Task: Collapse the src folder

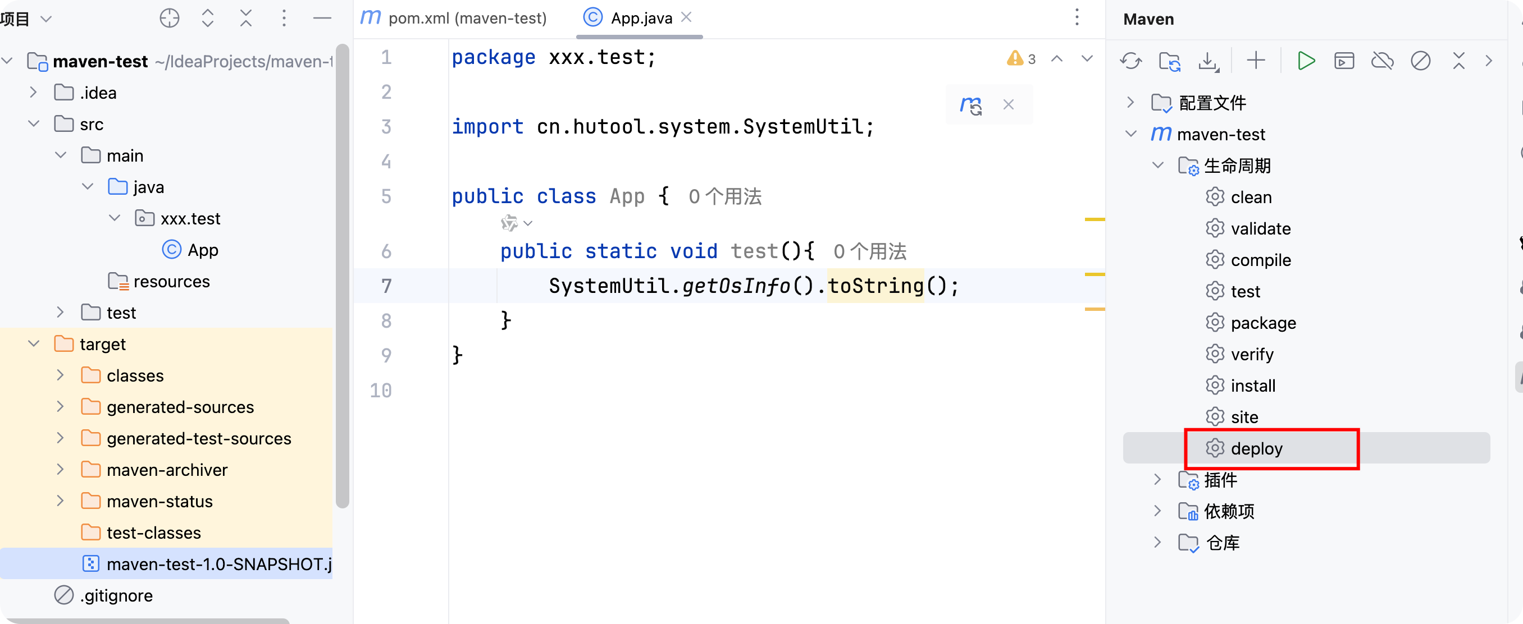Action: (33, 123)
